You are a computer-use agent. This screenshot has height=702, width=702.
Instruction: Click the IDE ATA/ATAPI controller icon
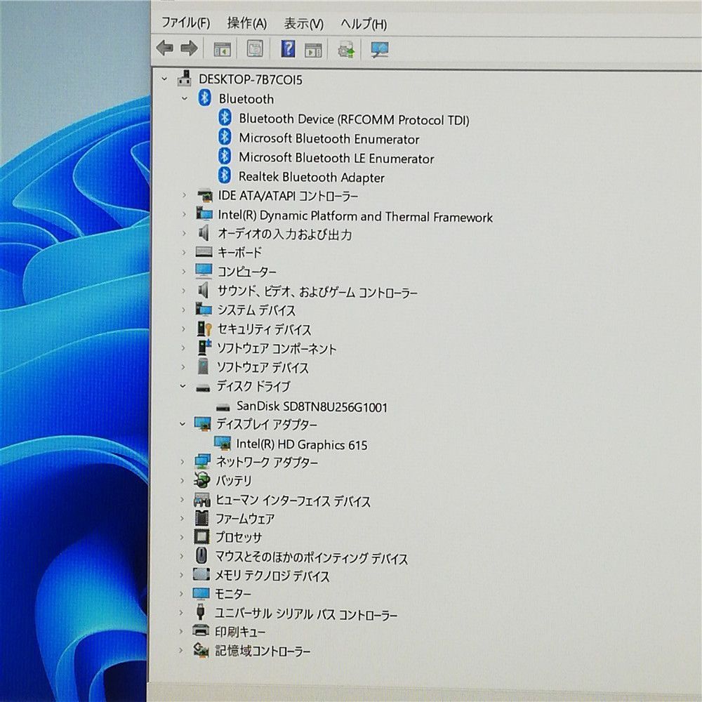coord(204,195)
